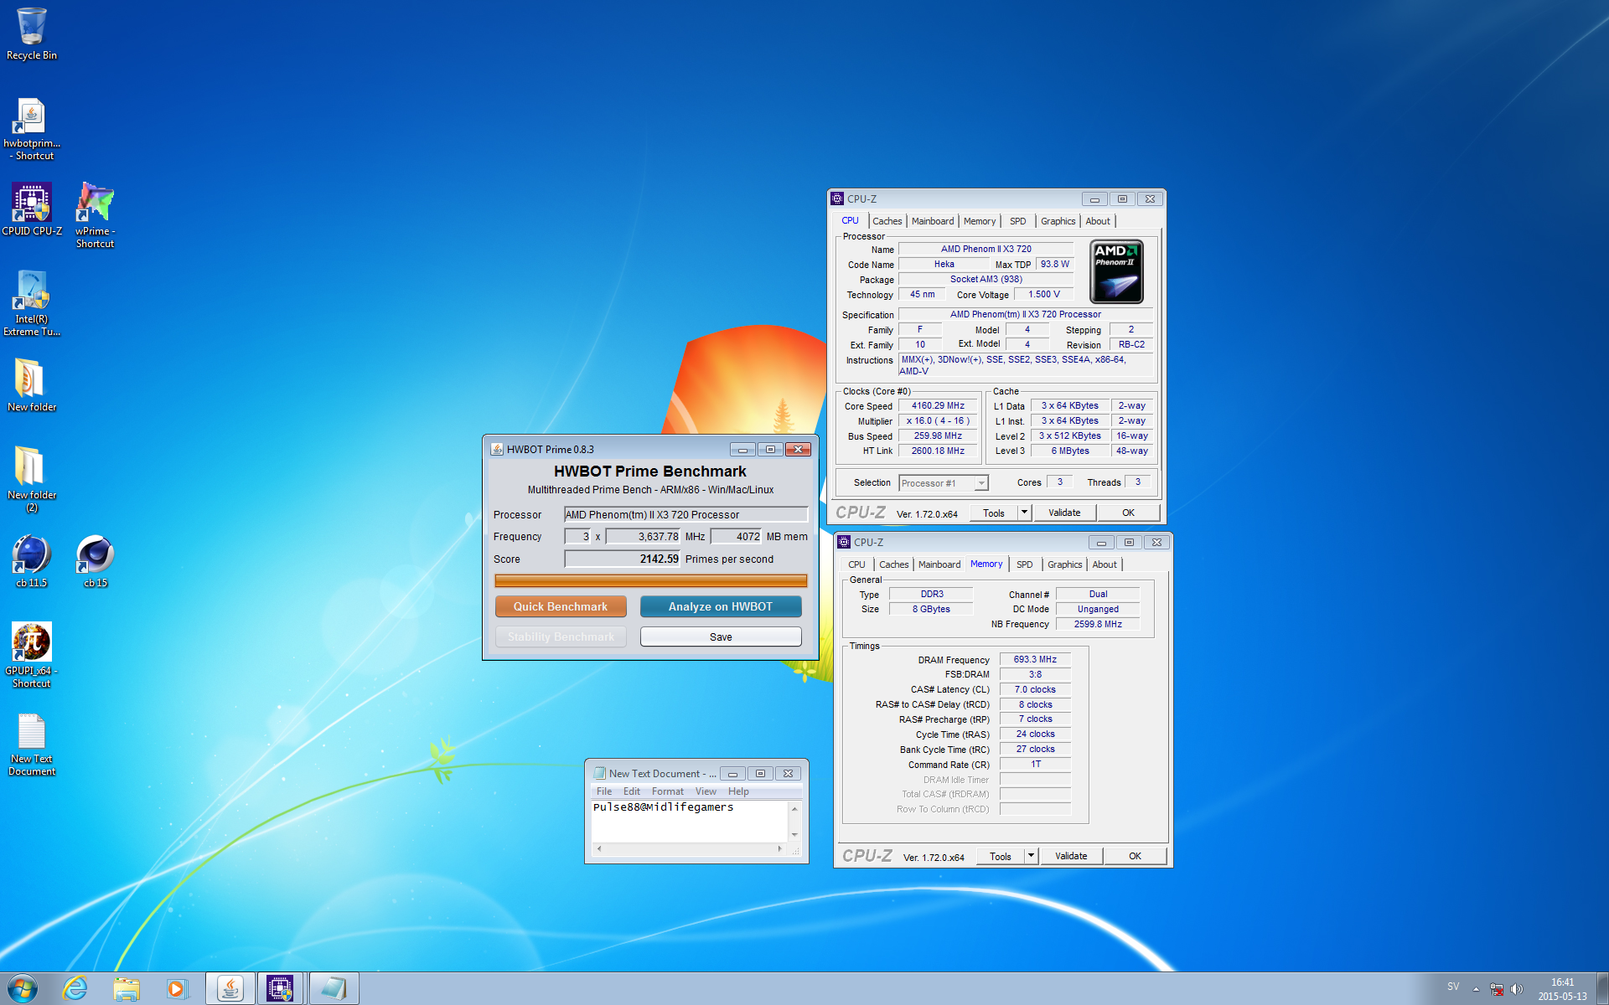Select the cb 11.5 Cinebench icon
Image resolution: width=1609 pixels, height=1005 pixels.
pyautogui.click(x=32, y=561)
